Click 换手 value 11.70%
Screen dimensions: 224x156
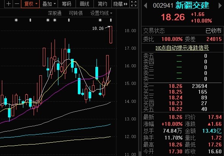coord(173,138)
